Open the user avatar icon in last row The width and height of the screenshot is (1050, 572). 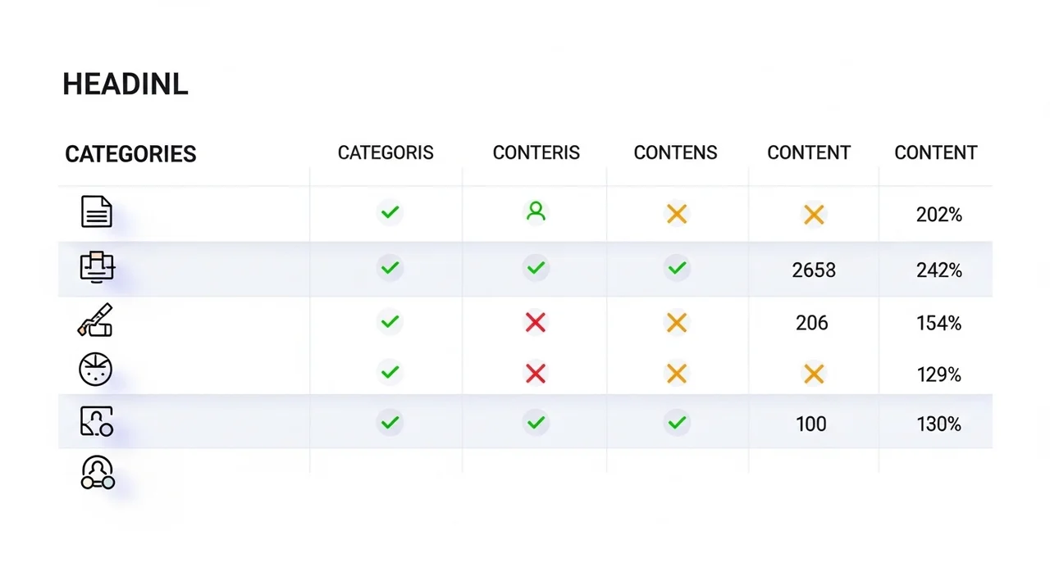(98, 473)
